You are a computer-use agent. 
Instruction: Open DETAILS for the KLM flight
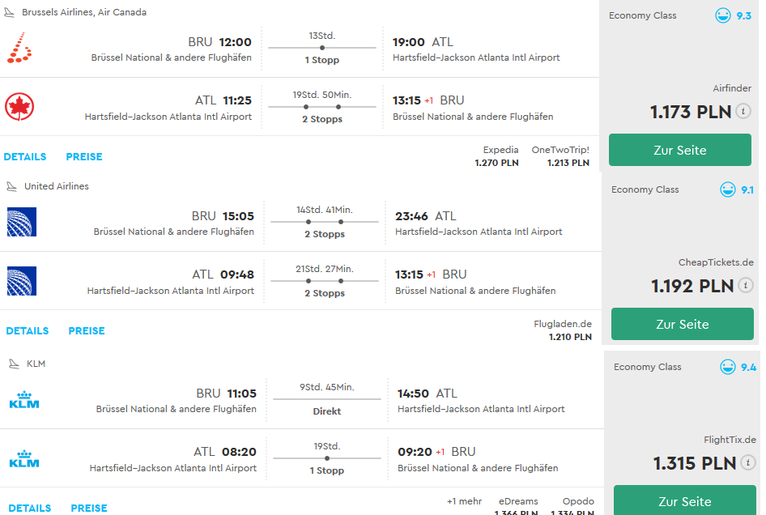[x=30, y=509]
